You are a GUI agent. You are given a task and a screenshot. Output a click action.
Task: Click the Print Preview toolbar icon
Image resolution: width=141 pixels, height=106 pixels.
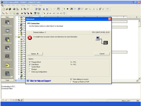coord(17,9)
